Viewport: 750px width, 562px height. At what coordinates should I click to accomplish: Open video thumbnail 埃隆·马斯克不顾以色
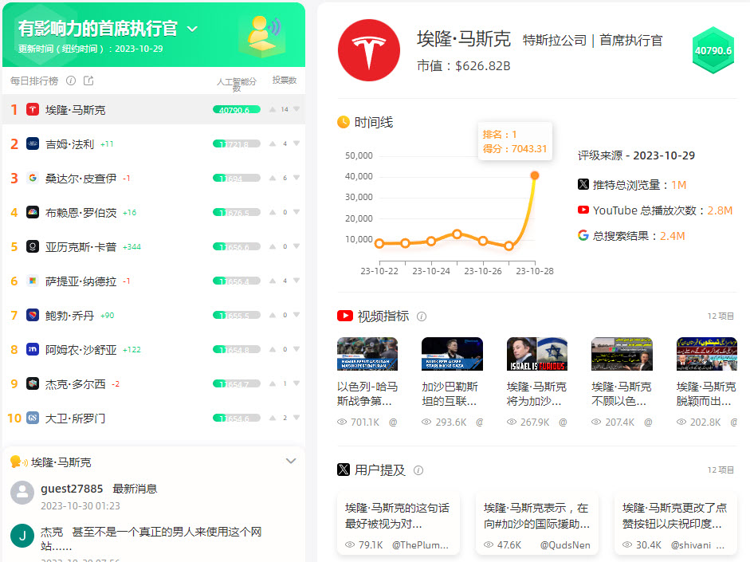pos(622,354)
